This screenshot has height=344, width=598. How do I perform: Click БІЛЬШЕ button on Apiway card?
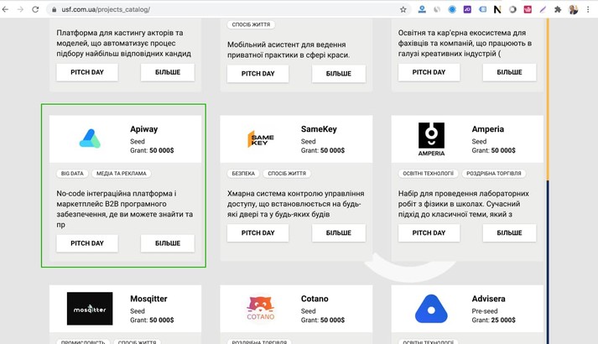tap(167, 243)
